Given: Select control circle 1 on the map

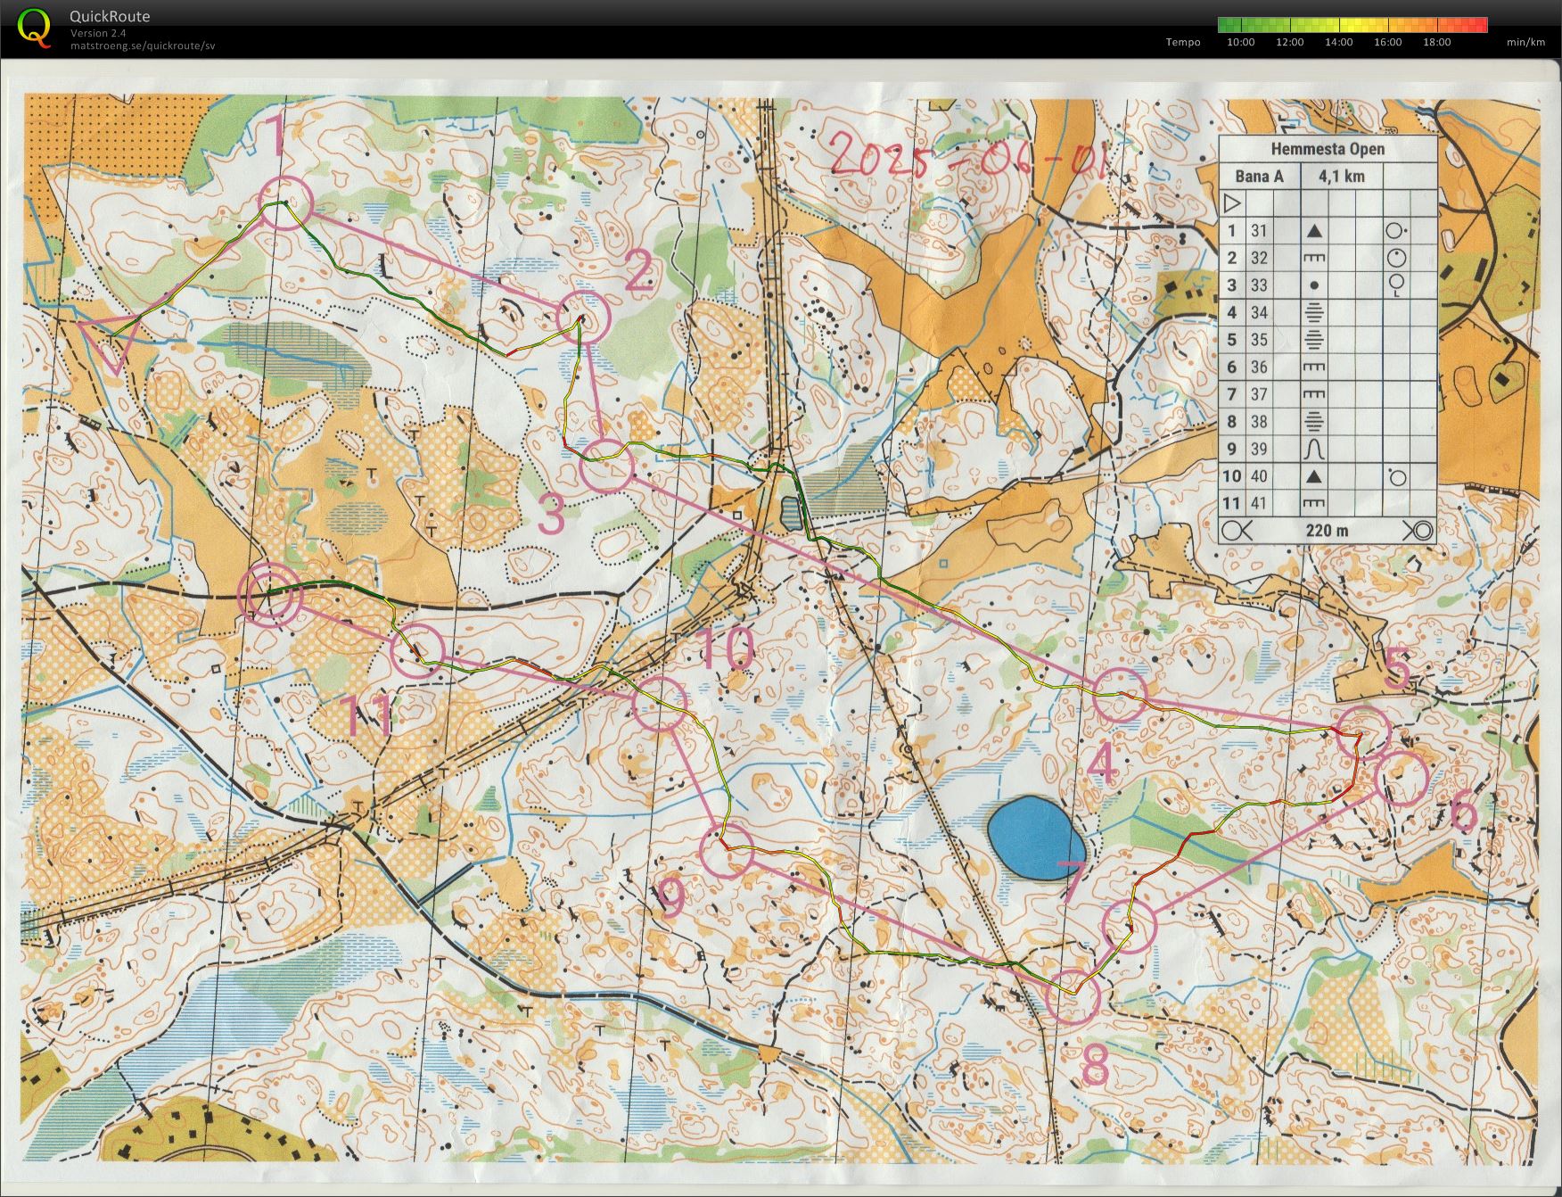Looking at the screenshot, I should point(285,202).
